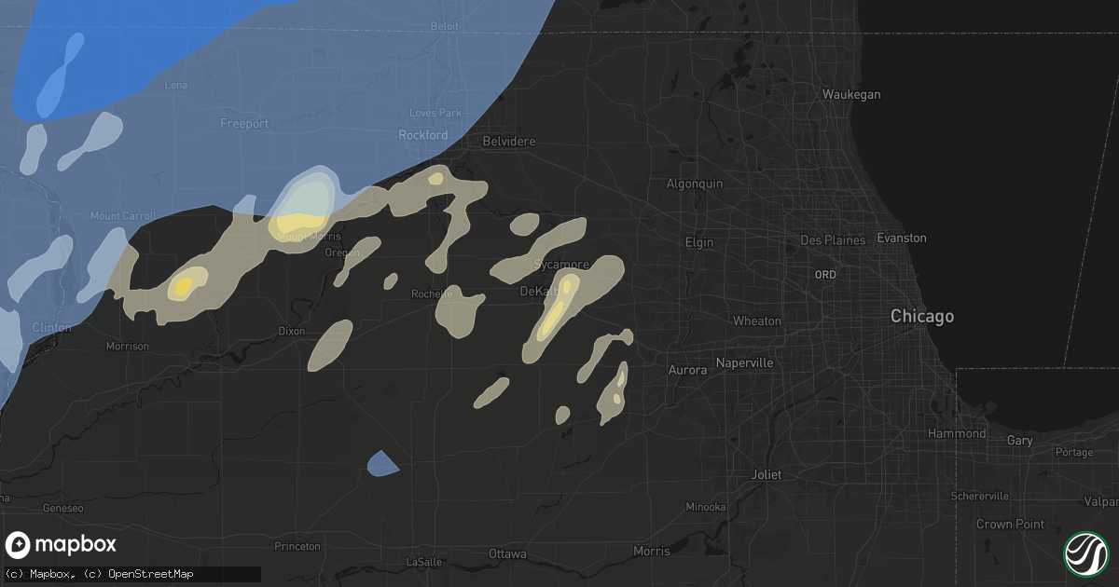Click the round wave logo icon

tap(1085, 553)
